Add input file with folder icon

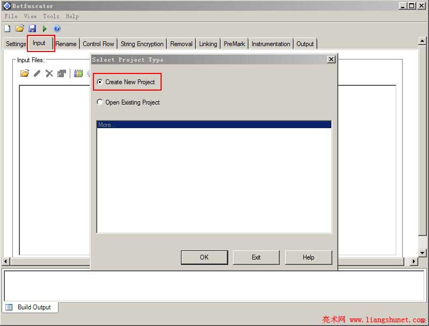click(x=25, y=73)
